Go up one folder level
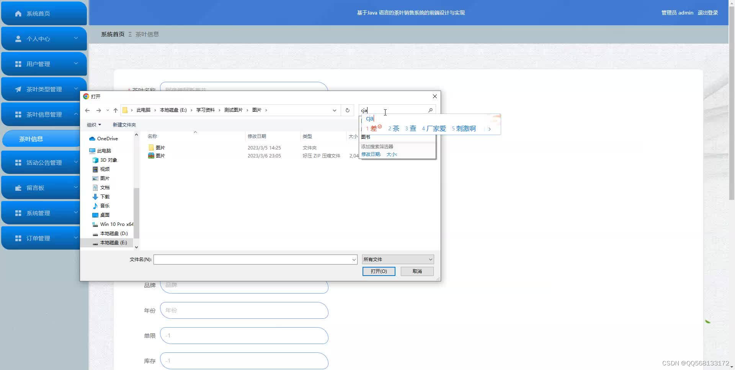735x370 pixels. tap(115, 110)
